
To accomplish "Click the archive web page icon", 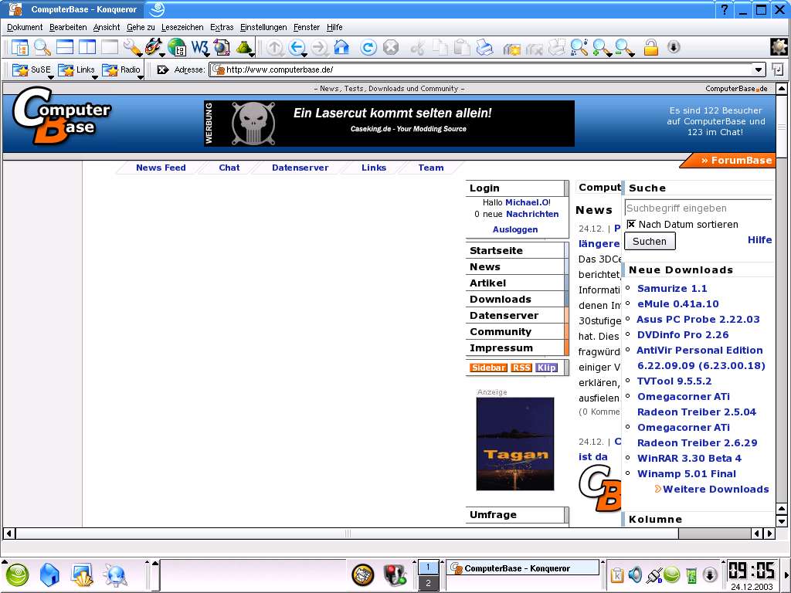I will [222, 47].
